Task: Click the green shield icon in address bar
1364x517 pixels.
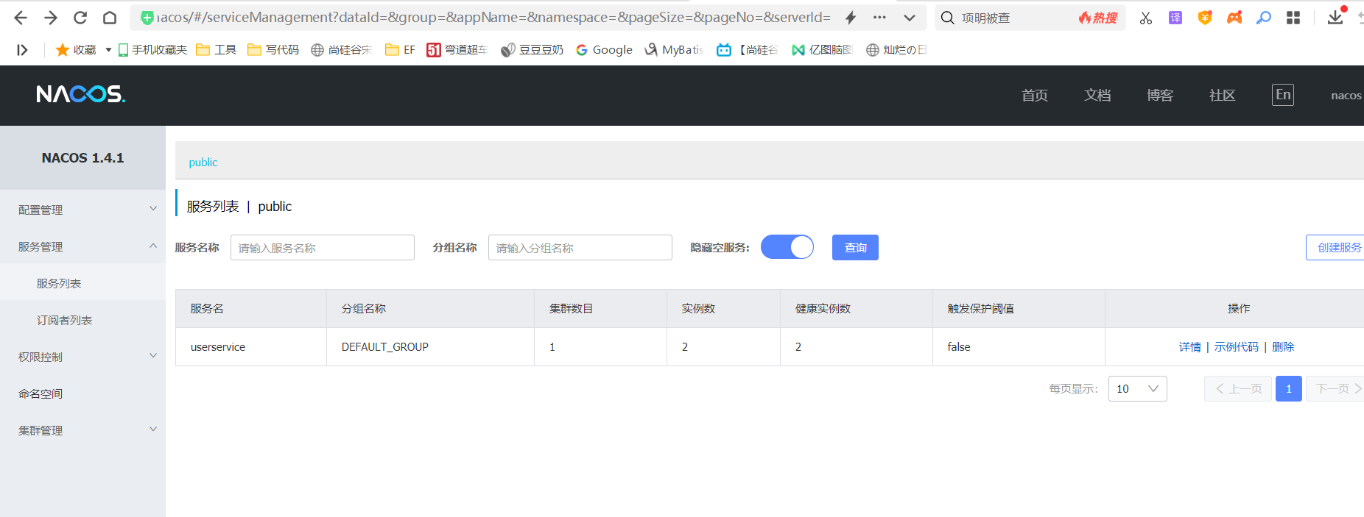Action: point(147,18)
